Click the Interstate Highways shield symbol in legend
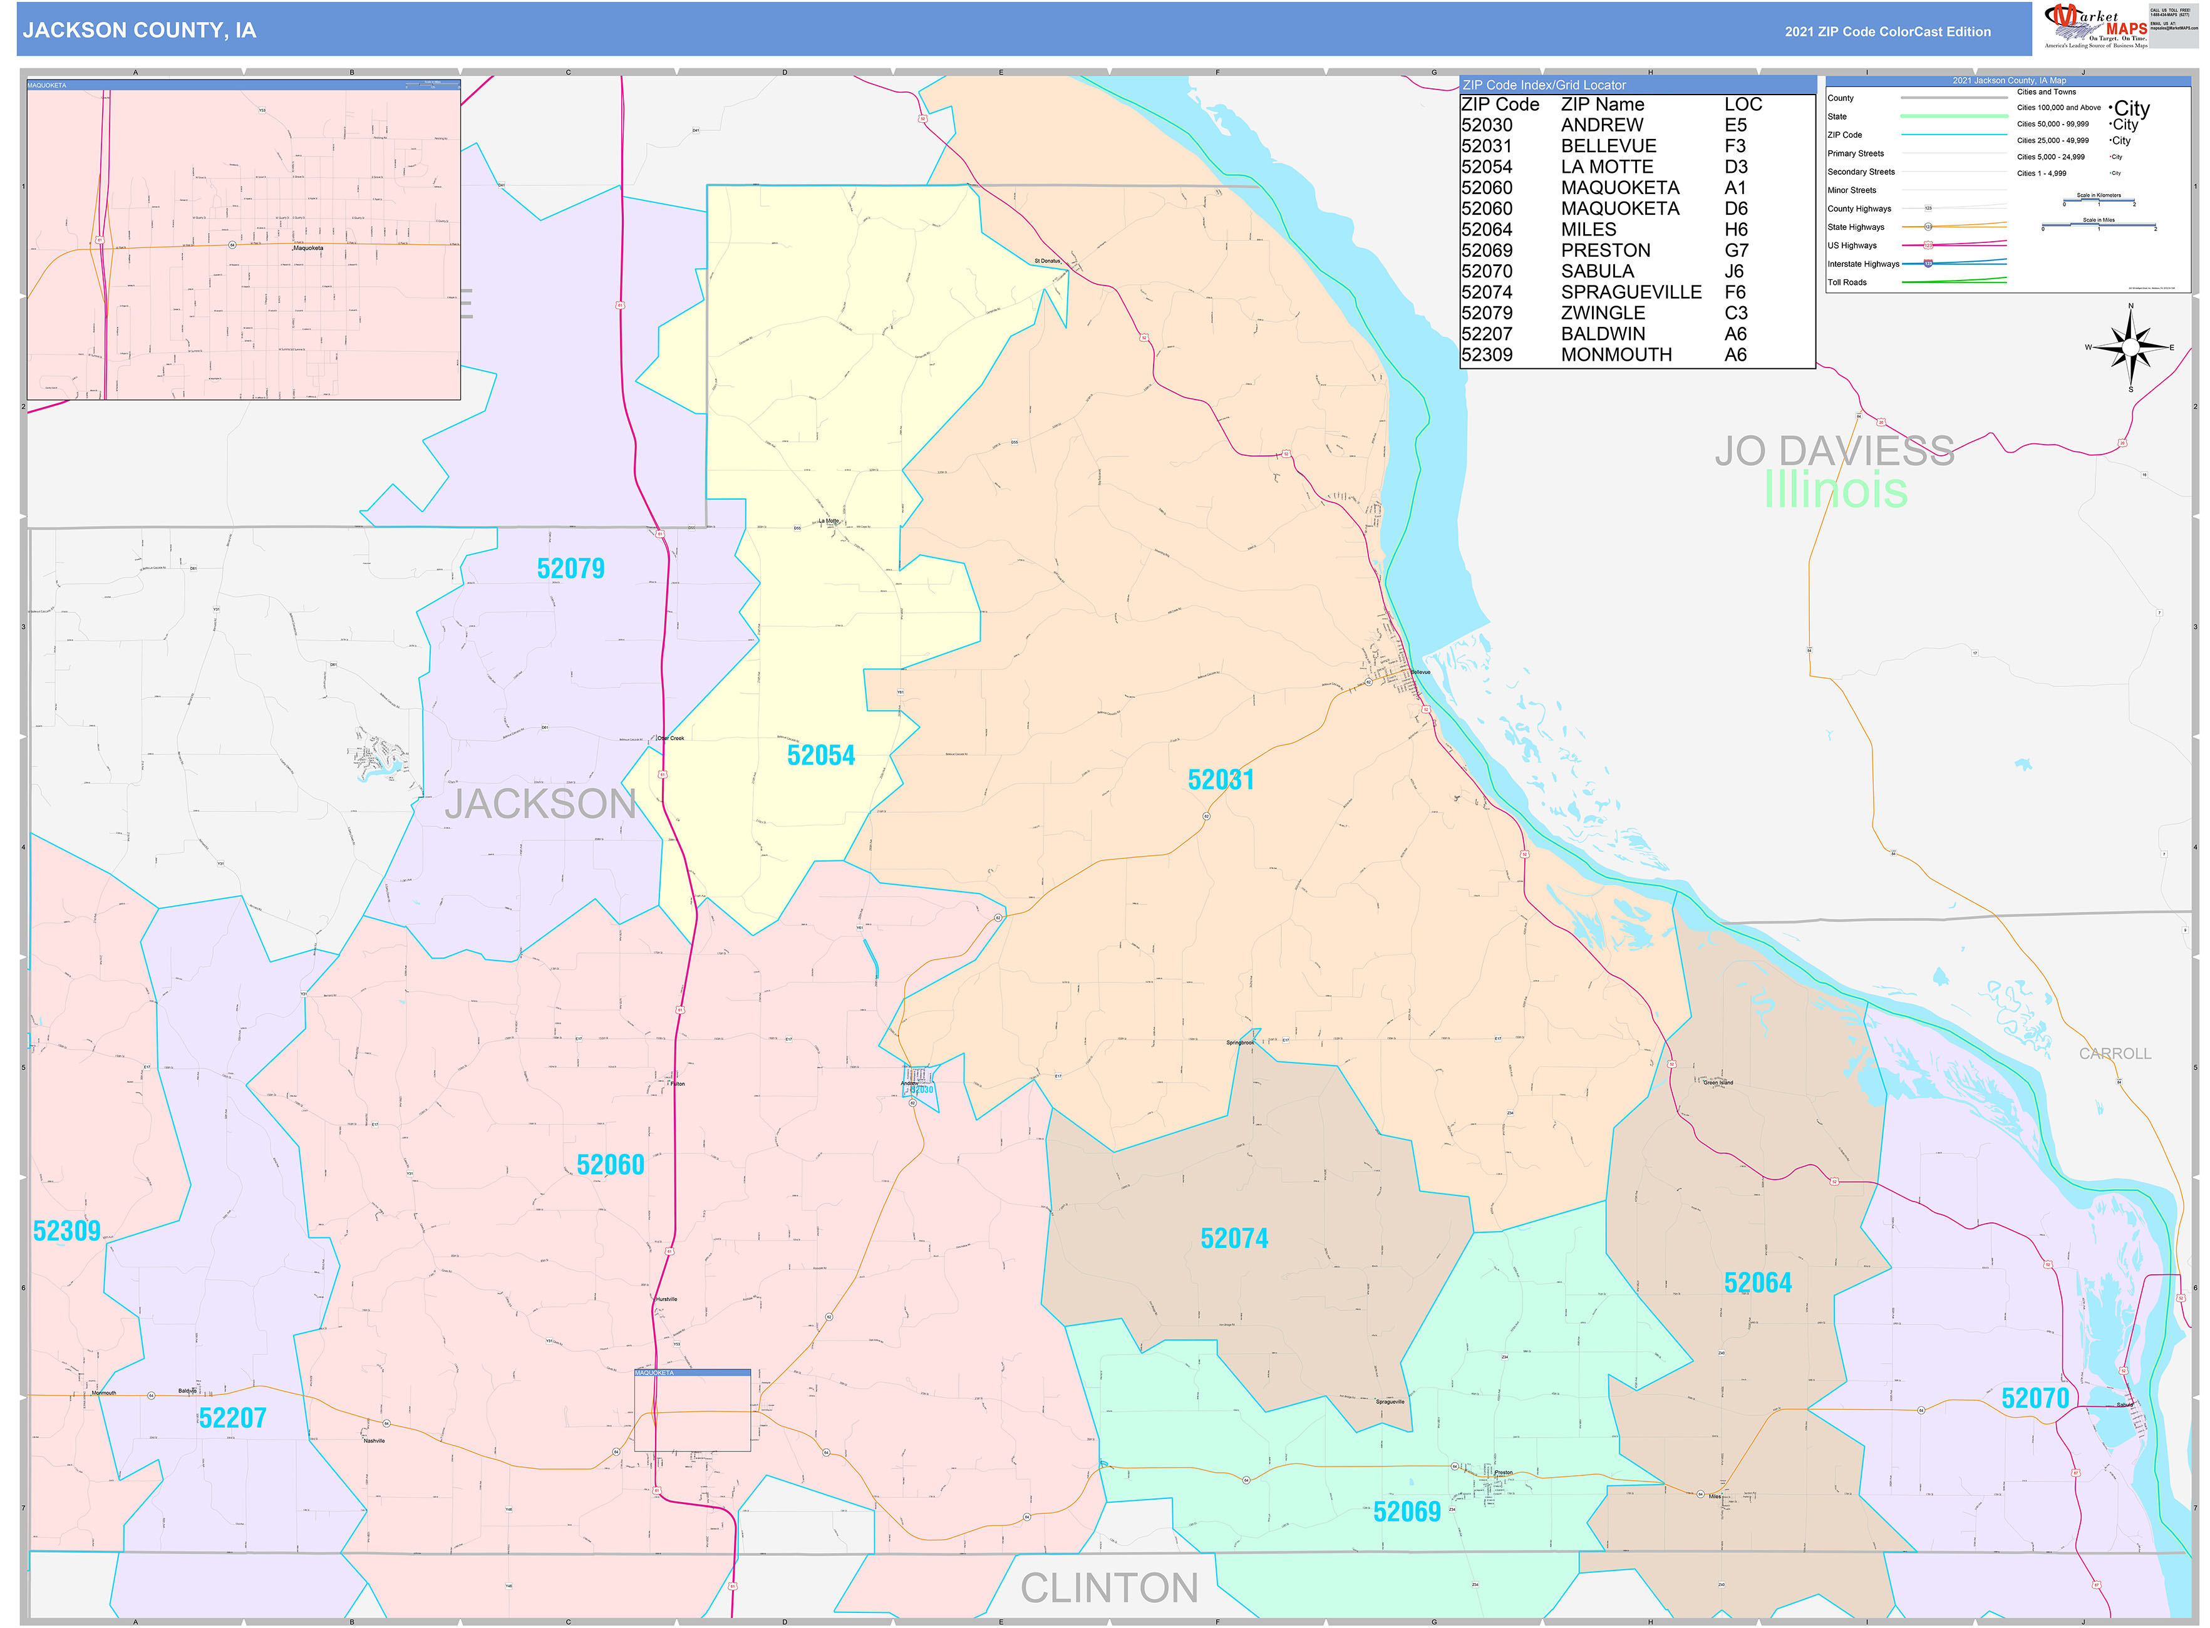Image resolution: width=2210 pixels, height=1628 pixels. click(1929, 264)
